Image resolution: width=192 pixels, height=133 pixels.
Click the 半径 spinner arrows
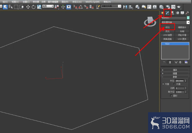click(186, 81)
